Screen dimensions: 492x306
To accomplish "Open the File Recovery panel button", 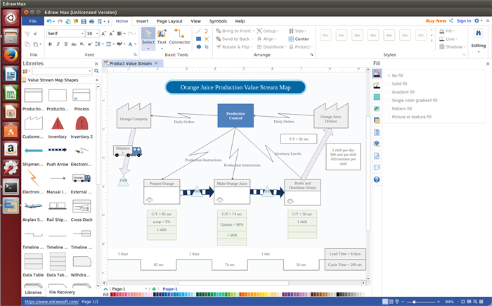I will click(62, 292).
